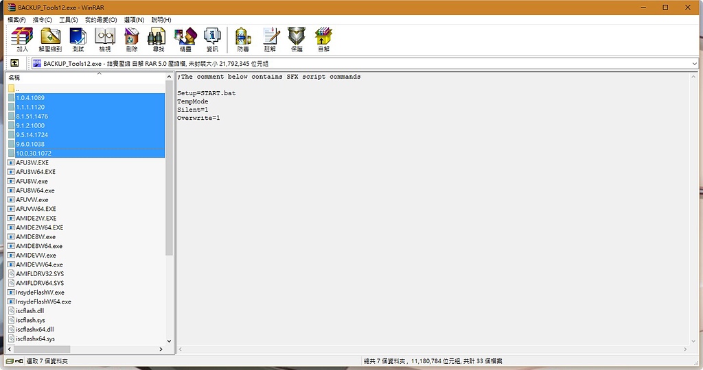Click the 資訊 (Info) toolbar icon
Screen dimensions: 703x370
click(212, 40)
